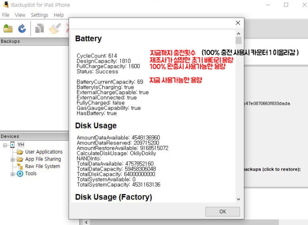Click the main window horizontal scroll left arrow
This screenshot has width=308, height=225.
pyautogui.click(x=86, y=222)
